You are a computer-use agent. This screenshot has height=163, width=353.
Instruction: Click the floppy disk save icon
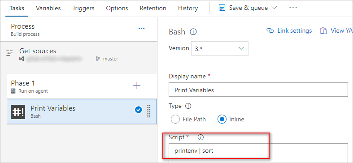[x=222, y=8]
